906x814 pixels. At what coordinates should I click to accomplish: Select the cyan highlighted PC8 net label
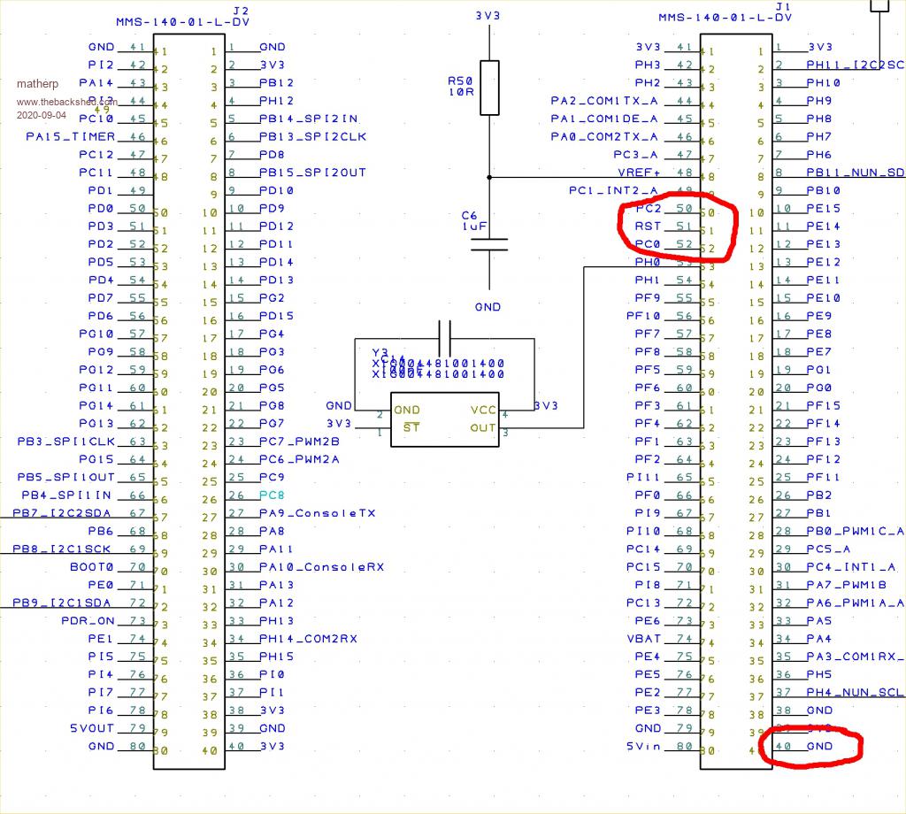[272, 495]
